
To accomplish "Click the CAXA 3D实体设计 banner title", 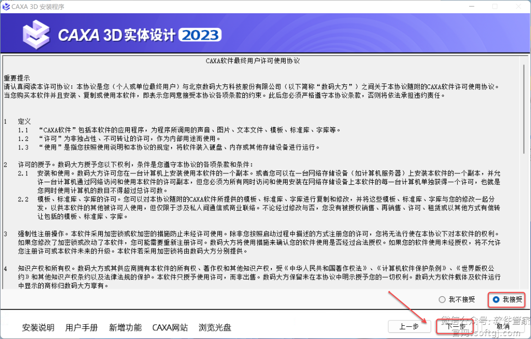I will pyautogui.click(x=117, y=35).
